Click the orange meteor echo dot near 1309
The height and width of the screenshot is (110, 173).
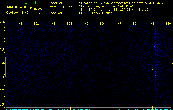[152, 69]
